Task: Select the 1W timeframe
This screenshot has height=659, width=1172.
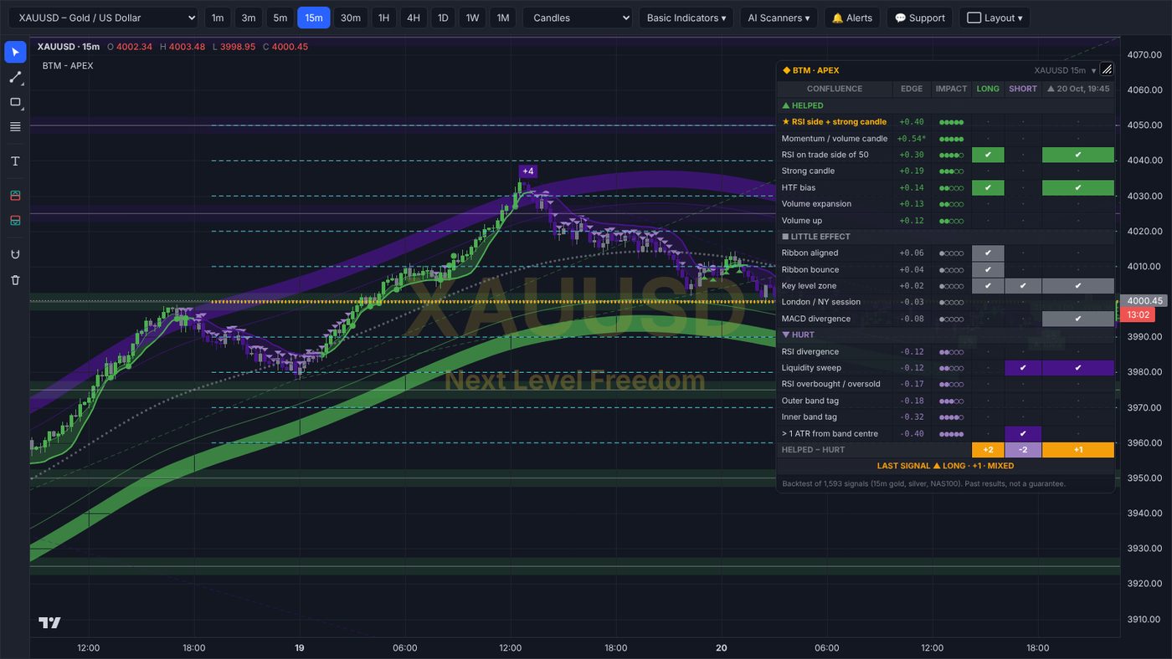Action: (x=472, y=18)
